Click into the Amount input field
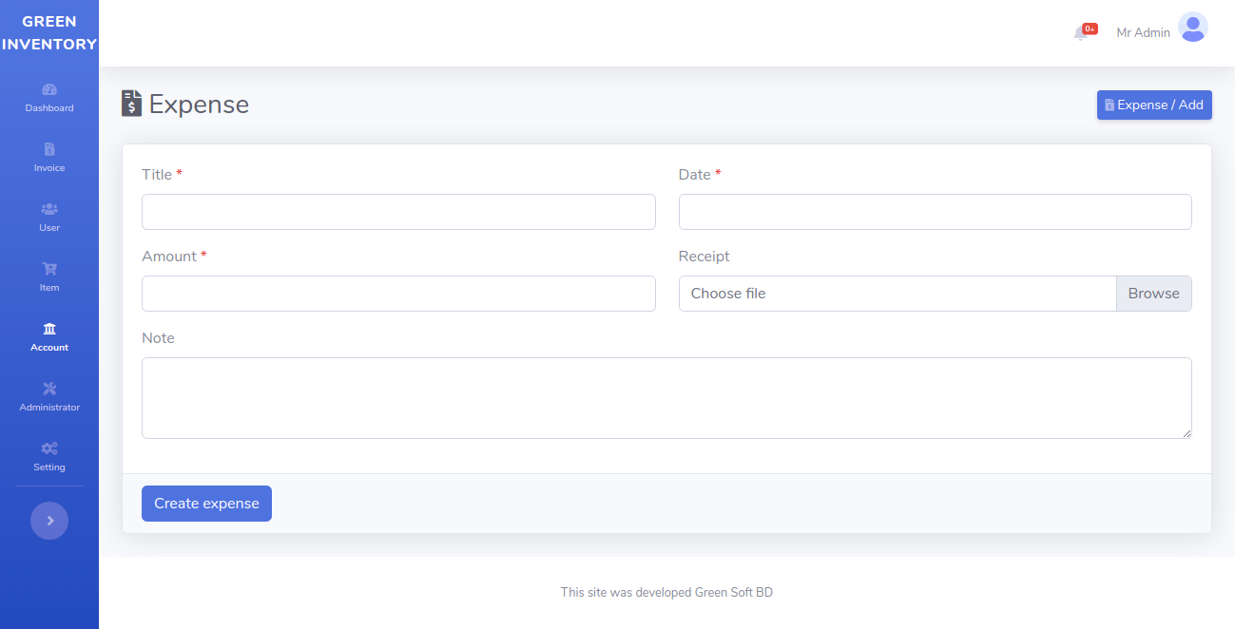The width and height of the screenshot is (1235, 629). 398,294
